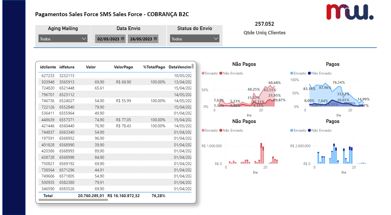Click the table's vertical scrollbar thumb
This screenshot has height=215, width=391.
193,67
